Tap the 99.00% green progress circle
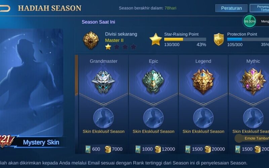 click(x=249, y=21)
